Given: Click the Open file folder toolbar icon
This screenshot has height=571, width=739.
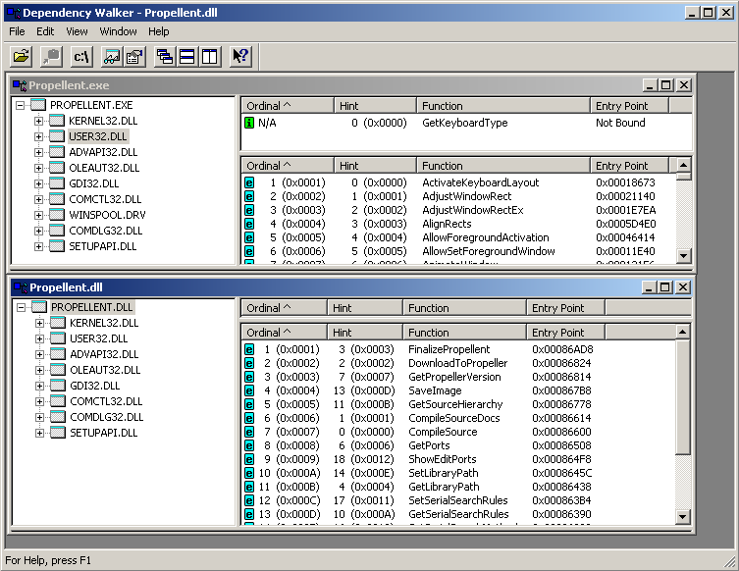Looking at the screenshot, I should [22, 57].
